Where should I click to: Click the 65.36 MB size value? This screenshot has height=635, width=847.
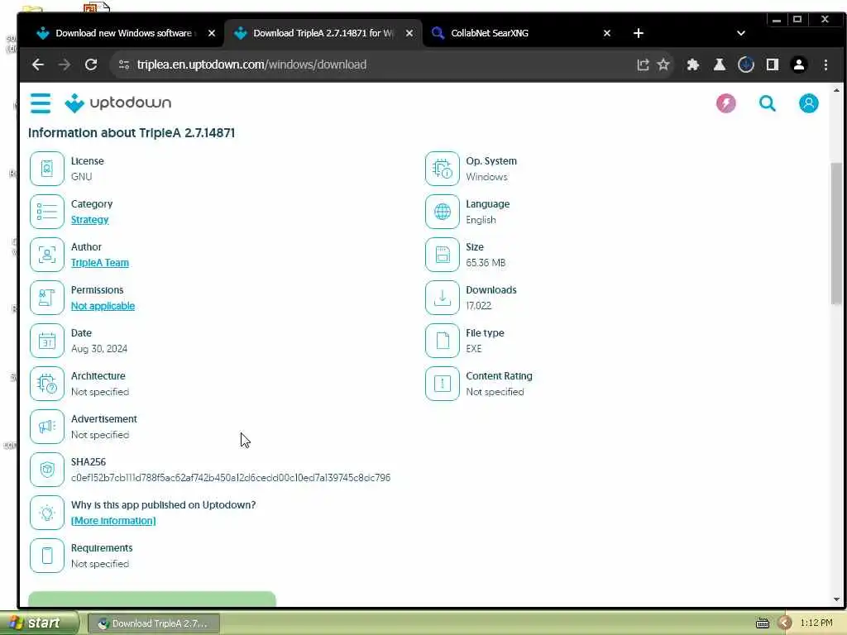(486, 262)
